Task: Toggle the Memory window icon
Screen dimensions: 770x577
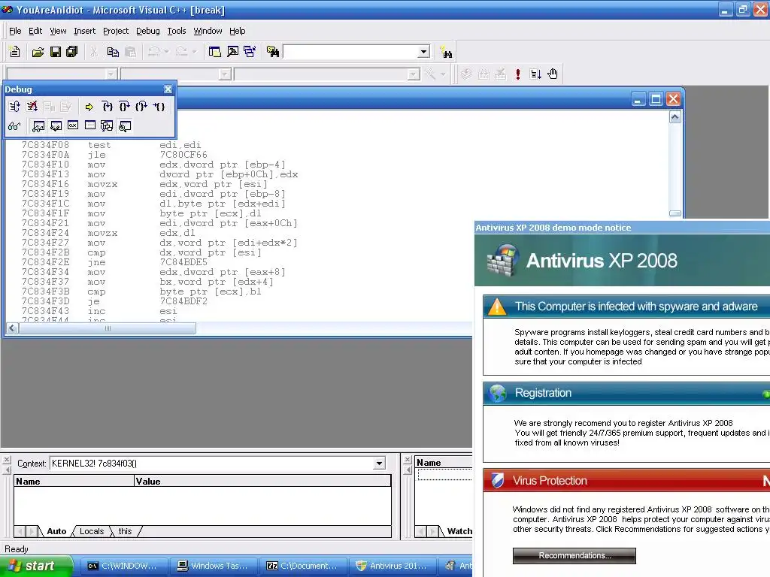Action: 90,125
